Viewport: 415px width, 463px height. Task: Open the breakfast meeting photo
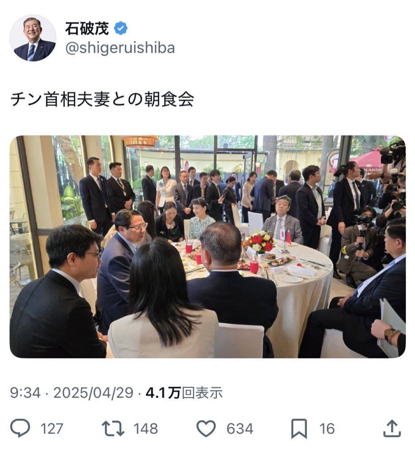[x=207, y=246]
